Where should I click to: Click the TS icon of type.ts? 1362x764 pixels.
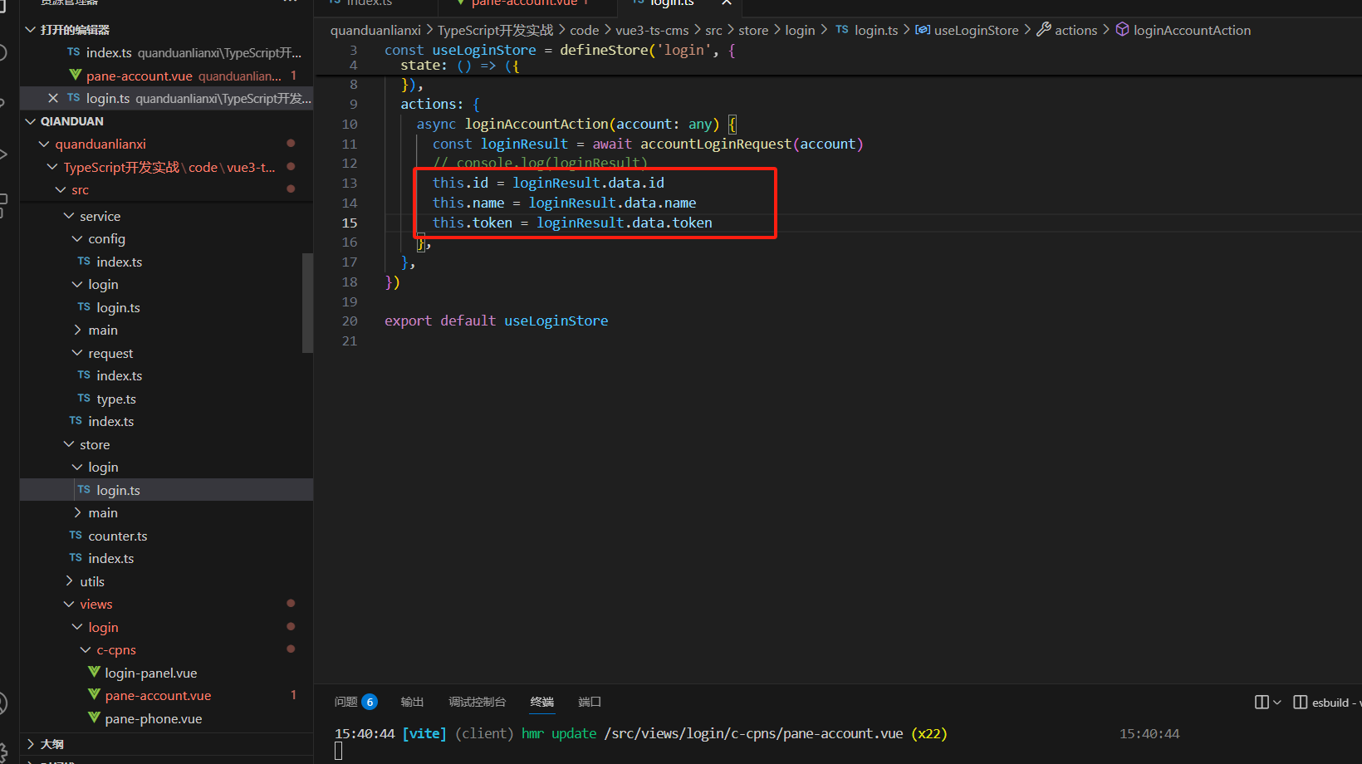(84, 399)
